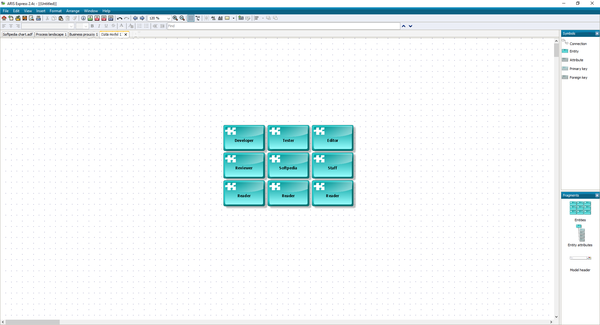Export model as RTF document

pos(111,18)
